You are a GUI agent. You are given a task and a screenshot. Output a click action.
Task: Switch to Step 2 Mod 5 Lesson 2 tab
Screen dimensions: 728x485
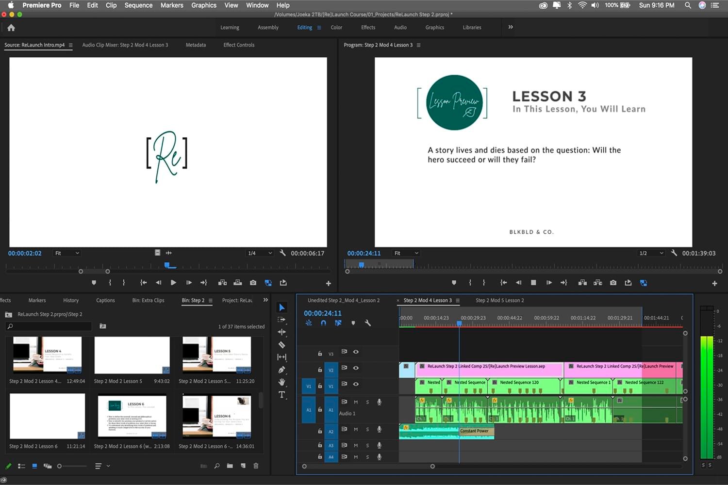pyautogui.click(x=499, y=301)
